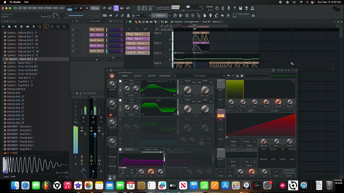Screen dimensions: 344x193
Task: Toggle Filter 1 power switch
Action: tap(120, 149)
